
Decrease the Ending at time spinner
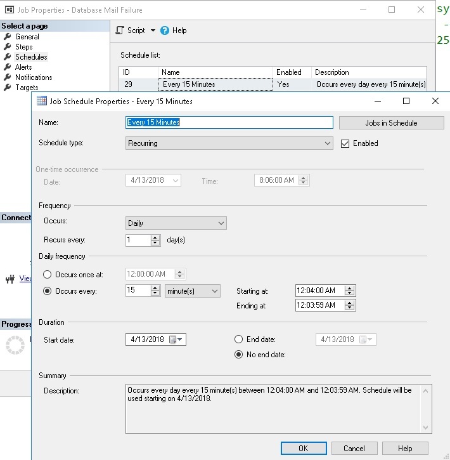[x=349, y=308]
